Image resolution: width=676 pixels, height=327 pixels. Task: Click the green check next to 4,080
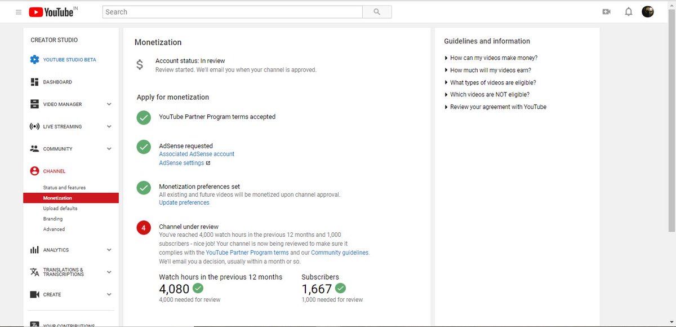pyautogui.click(x=198, y=288)
